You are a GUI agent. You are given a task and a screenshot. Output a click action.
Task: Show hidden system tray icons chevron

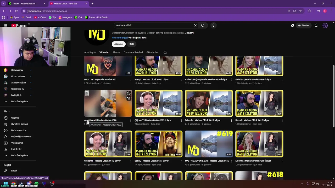pos(302,184)
